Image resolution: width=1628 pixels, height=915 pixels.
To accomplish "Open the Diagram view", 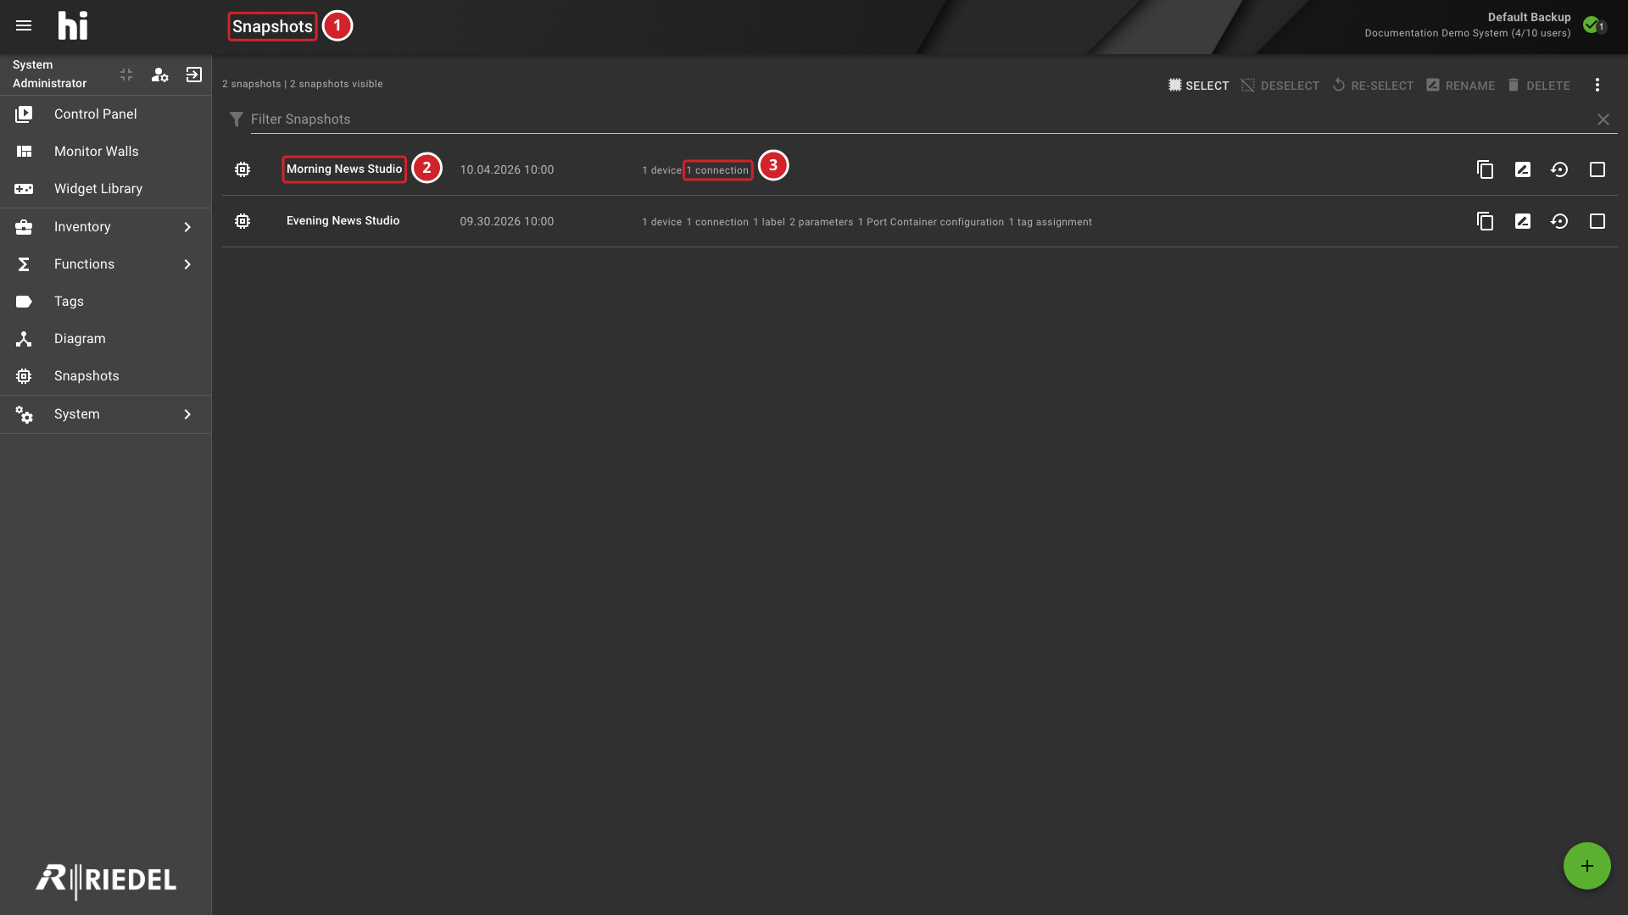I will 105,338.
